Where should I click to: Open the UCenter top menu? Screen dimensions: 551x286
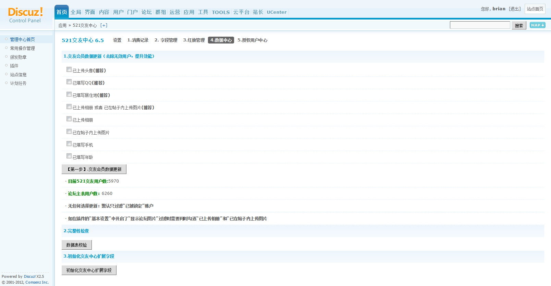pos(277,12)
